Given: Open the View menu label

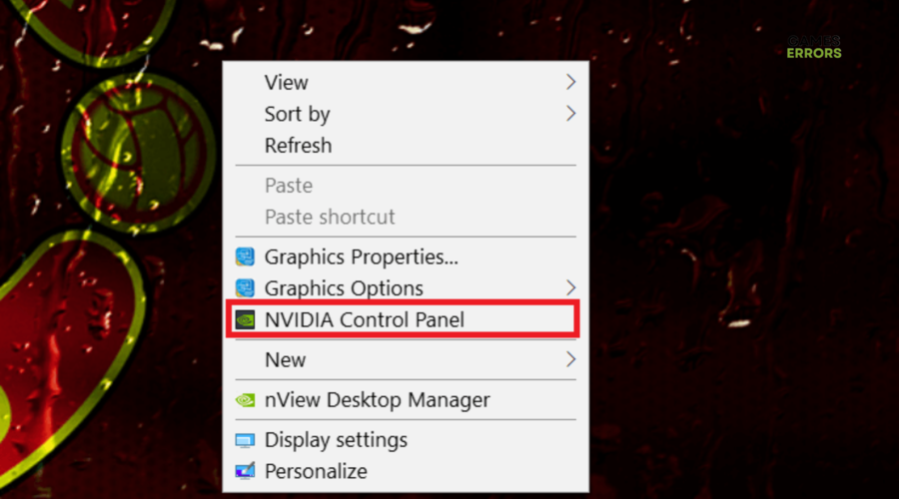Looking at the screenshot, I should tap(287, 82).
